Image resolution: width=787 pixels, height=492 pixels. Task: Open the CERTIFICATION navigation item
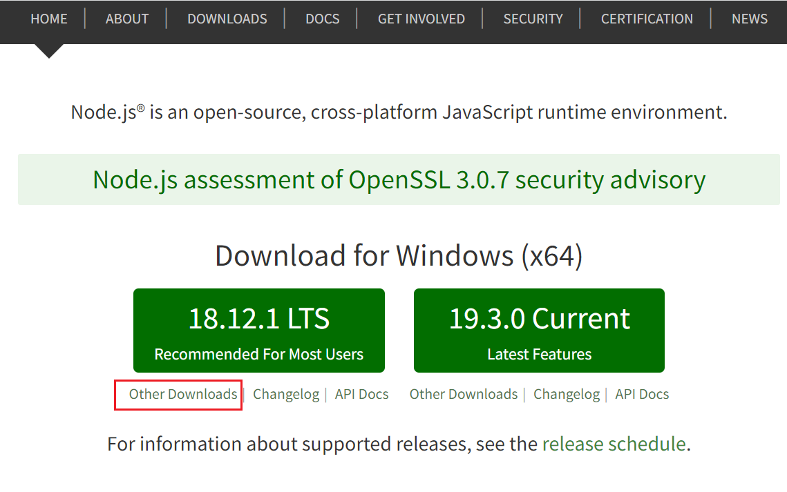647,19
